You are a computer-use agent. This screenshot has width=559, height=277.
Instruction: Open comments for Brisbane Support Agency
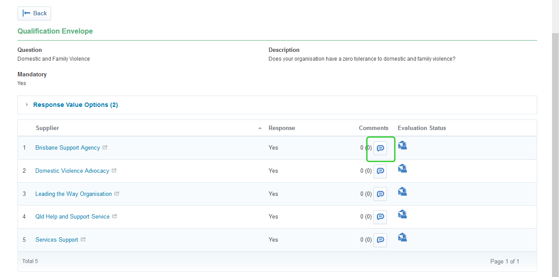tap(380, 148)
